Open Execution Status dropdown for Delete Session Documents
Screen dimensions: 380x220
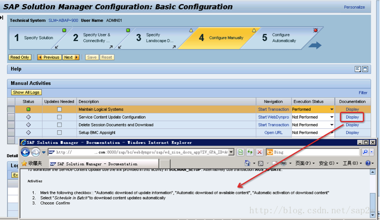332,125
